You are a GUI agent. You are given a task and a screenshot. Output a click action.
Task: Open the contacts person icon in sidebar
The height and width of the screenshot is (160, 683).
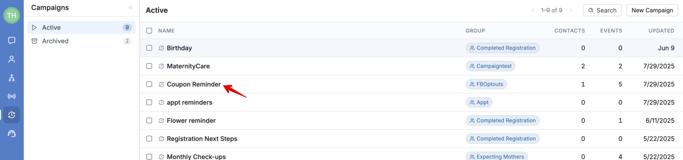click(x=12, y=59)
